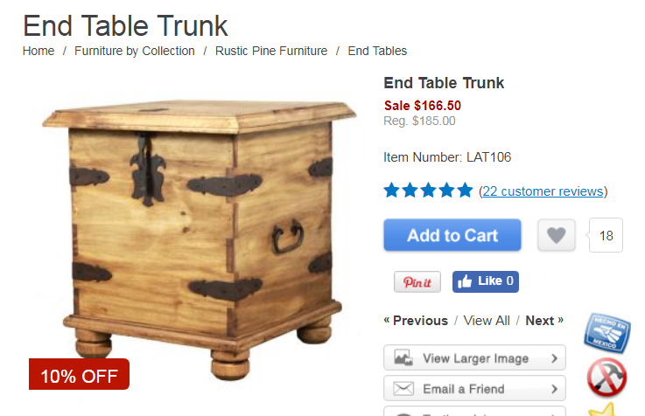Go to the Previous product
Image resolution: width=645 pixels, height=416 pixels.
[416, 321]
